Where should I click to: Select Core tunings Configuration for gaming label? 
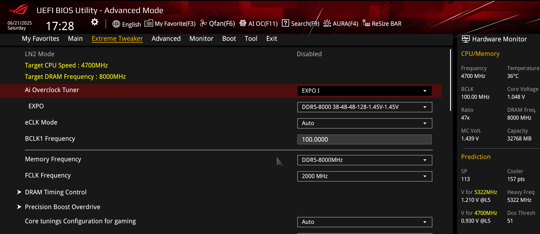pos(80,221)
